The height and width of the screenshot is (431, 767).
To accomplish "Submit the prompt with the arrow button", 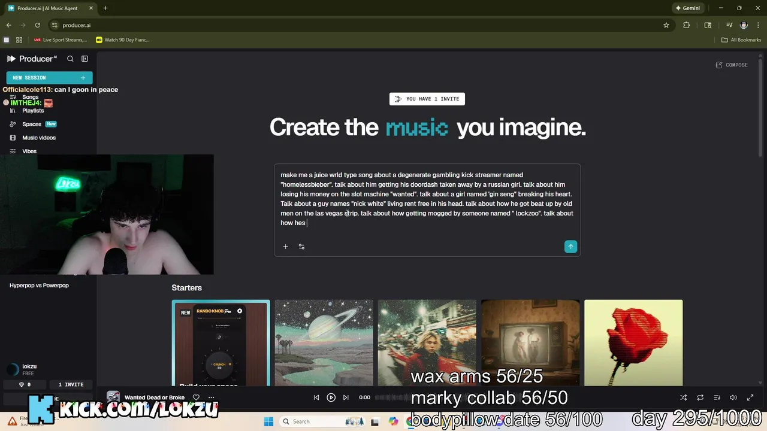I will [x=570, y=247].
